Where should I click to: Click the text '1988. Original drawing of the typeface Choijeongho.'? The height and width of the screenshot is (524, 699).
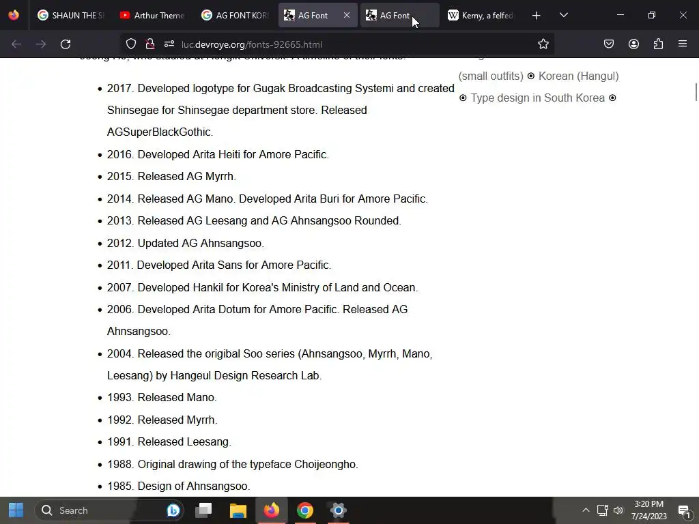point(233,464)
